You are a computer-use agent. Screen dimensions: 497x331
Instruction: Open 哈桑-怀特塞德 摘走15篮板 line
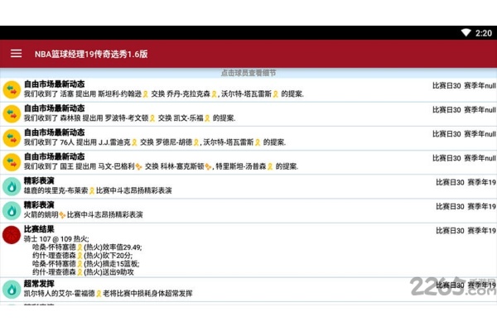86,263
